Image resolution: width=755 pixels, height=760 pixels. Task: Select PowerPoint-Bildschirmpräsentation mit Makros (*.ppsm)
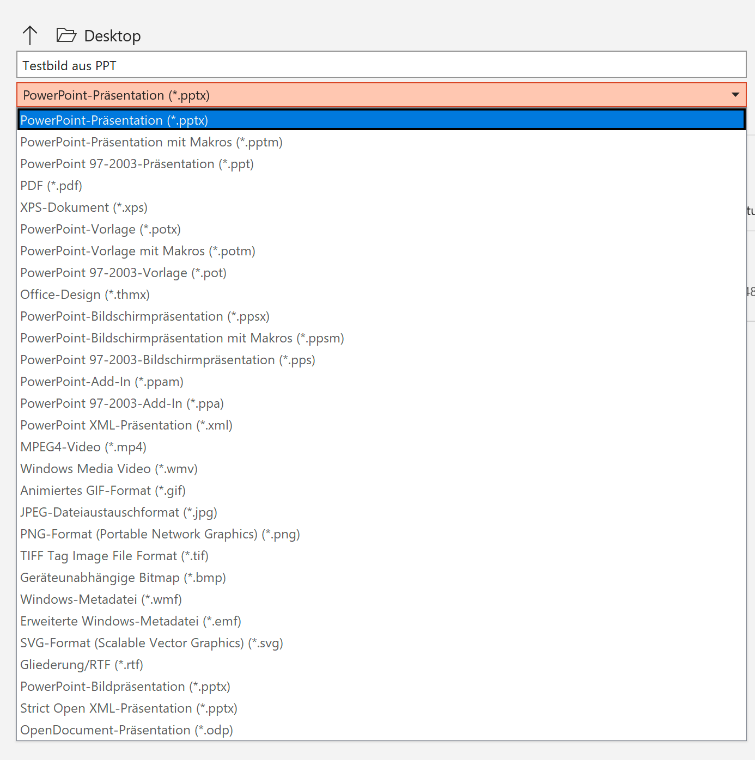[x=381, y=338]
